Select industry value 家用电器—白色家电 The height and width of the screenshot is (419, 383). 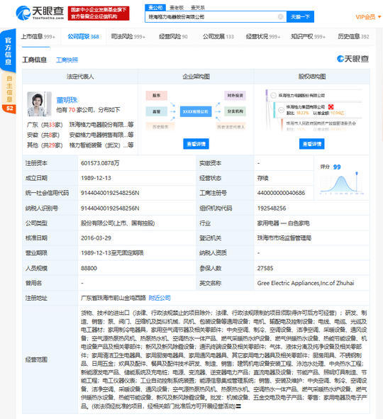pos(283,223)
